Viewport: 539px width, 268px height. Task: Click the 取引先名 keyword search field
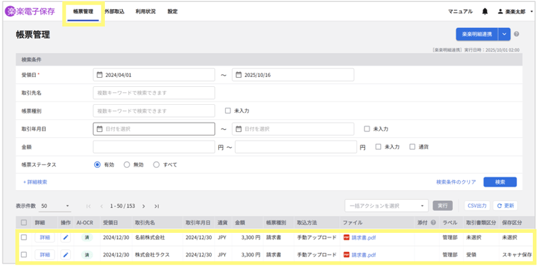click(154, 93)
